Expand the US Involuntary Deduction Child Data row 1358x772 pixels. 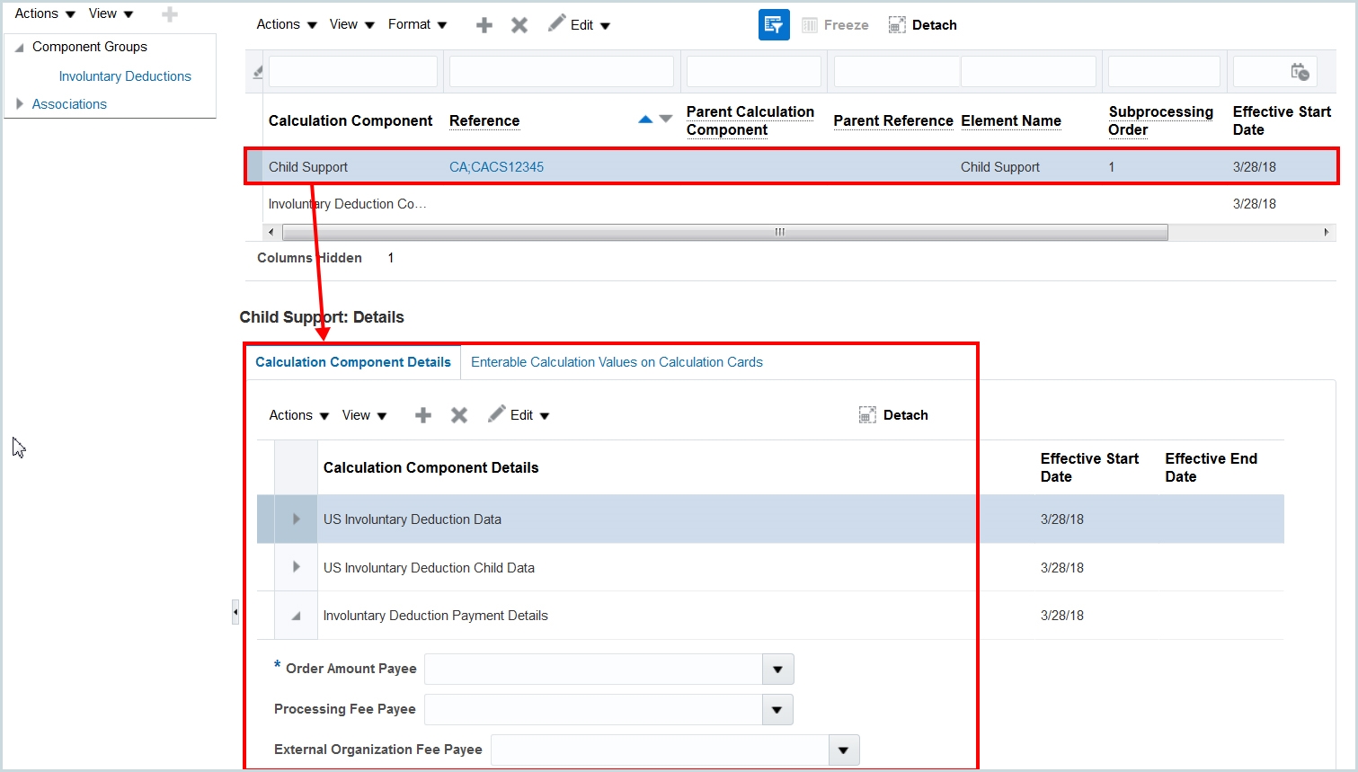pyautogui.click(x=296, y=567)
